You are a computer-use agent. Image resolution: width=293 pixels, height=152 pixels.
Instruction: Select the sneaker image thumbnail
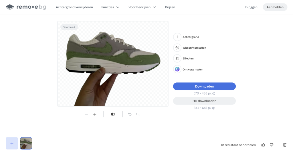(26, 143)
